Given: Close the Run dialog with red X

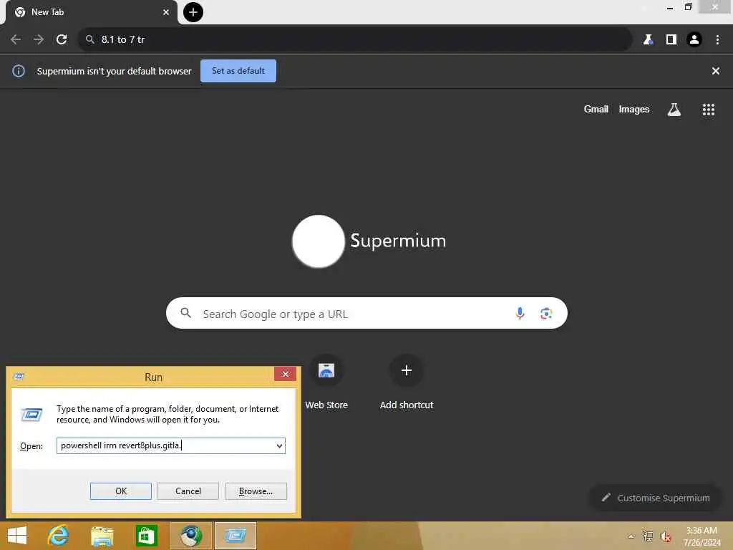Looking at the screenshot, I should 285,374.
